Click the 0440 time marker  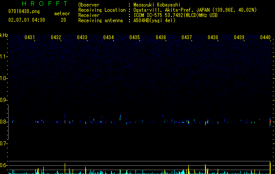coord(265,37)
